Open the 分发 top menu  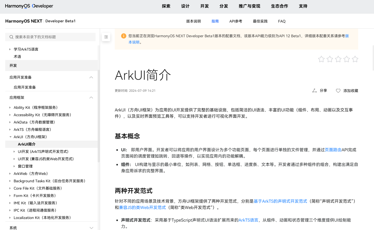point(224,6)
